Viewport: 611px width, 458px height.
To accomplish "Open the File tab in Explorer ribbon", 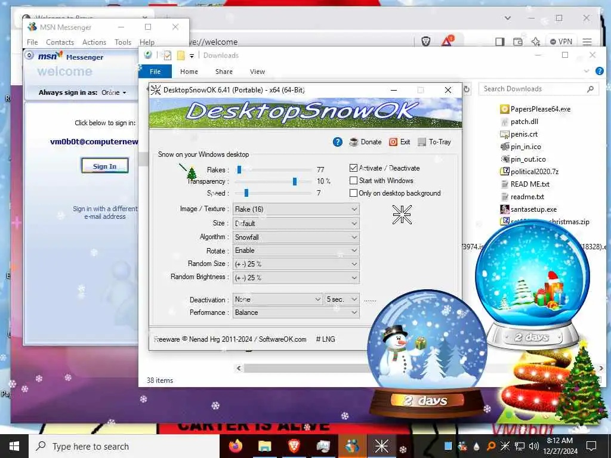I will point(155,72).
